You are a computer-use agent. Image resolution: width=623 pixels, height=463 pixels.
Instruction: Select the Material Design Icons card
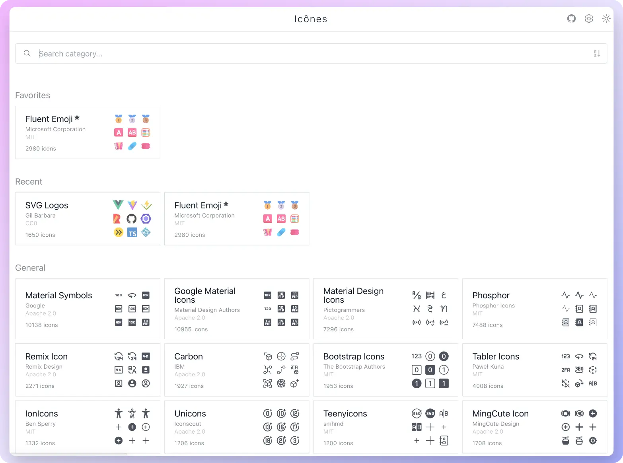tap(353, 296)
